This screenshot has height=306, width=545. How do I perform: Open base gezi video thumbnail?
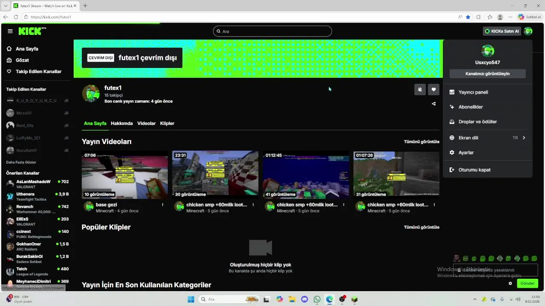click(125, 175)
